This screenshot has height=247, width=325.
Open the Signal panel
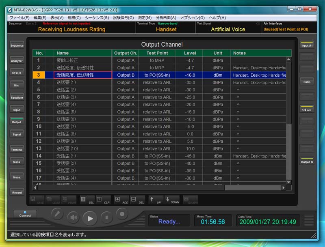[x=17, y=133]
